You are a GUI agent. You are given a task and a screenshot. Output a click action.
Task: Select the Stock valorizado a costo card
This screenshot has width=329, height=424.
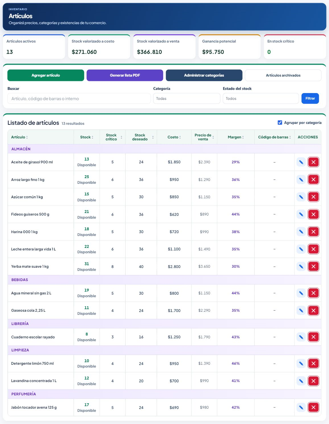pos(99,47)
